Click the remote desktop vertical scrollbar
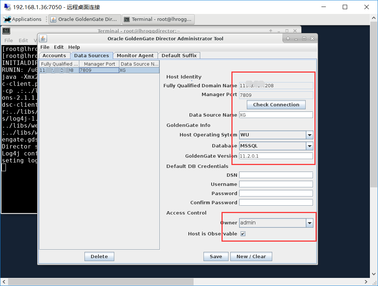The width and height of the screenshot is (378, 286). pos(374,104)
